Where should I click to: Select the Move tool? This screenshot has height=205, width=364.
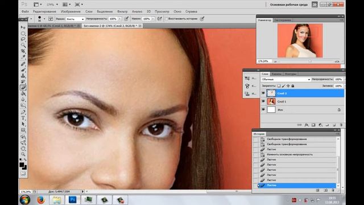[23, 27]
